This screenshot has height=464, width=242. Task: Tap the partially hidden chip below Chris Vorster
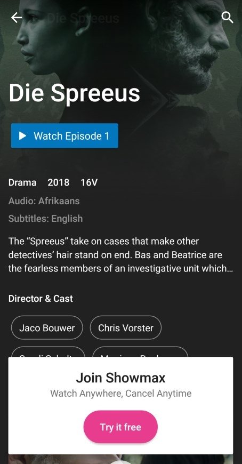pos(140,352)
